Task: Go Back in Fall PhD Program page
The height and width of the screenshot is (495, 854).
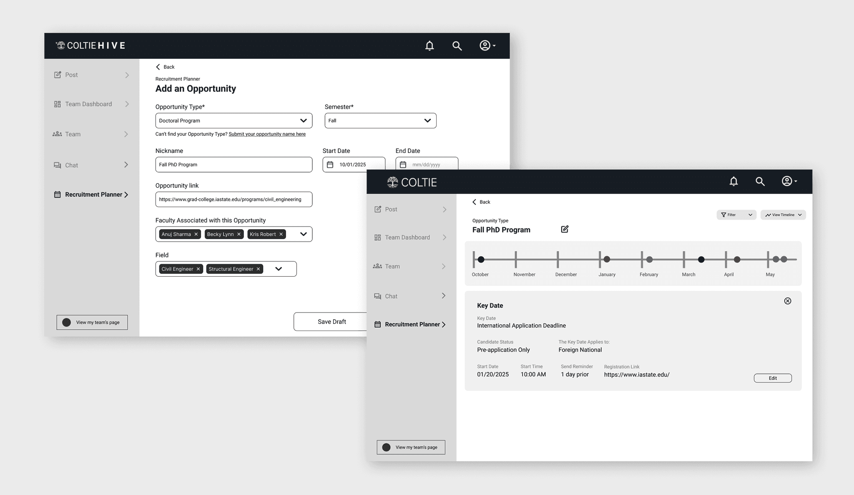Action: coord(481,202)
